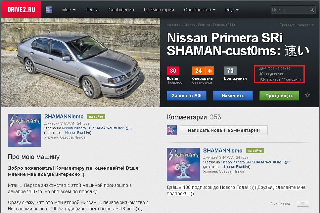Click the 10K визитов (7 сегодня) text
Screen dimensions: 320x213
click(x=280, y=80)
